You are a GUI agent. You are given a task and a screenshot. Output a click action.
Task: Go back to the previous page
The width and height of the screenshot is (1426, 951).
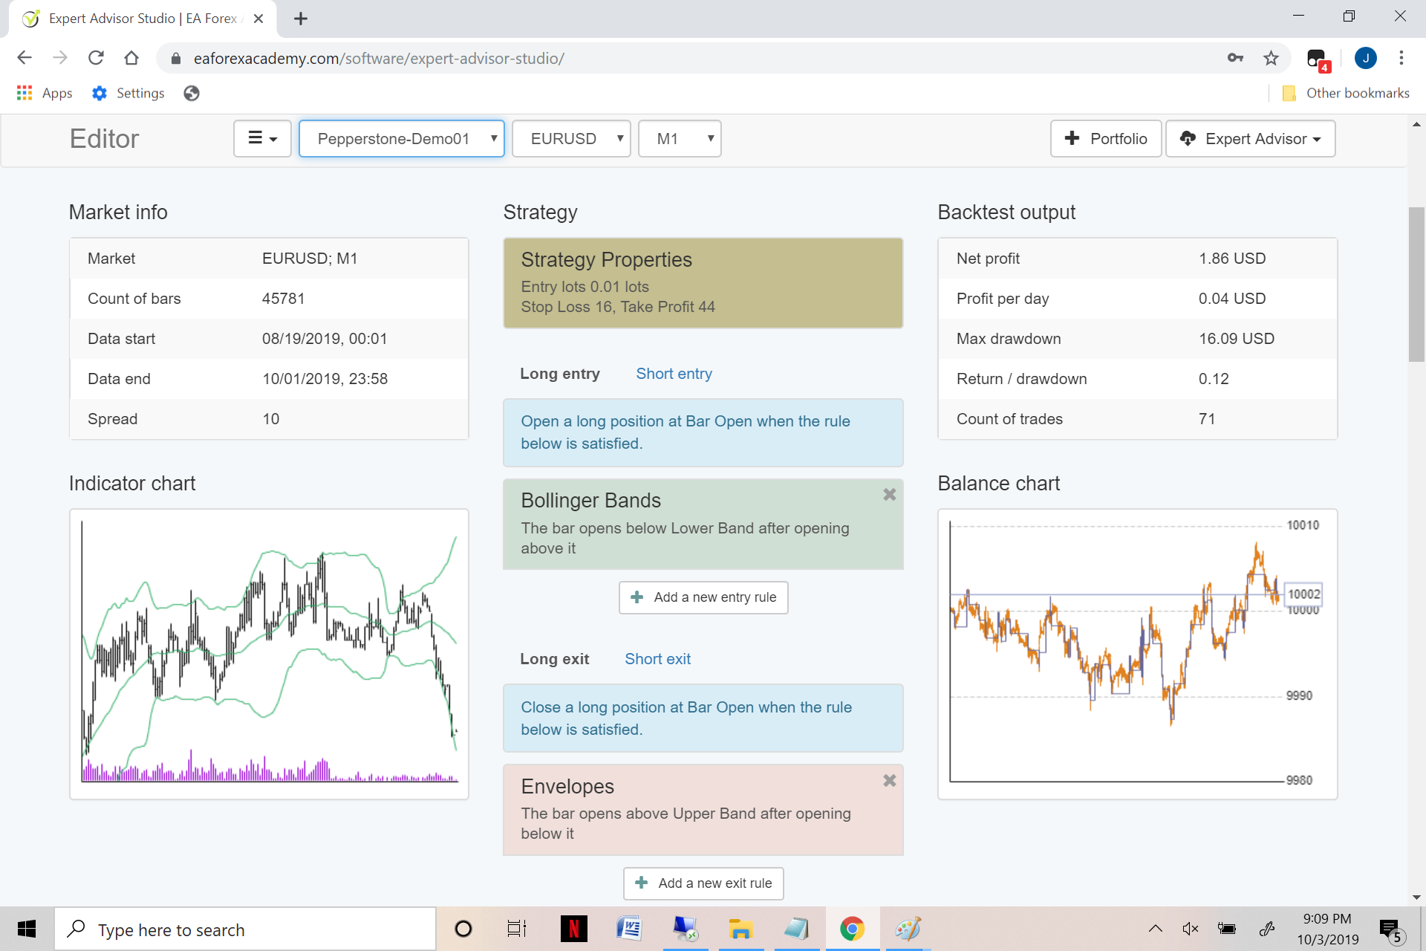coord(25,58)
